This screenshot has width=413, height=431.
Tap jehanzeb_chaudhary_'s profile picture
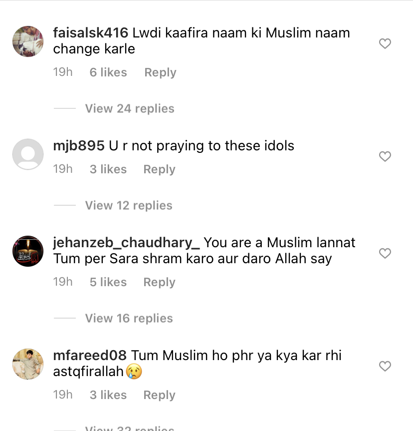[x=27, y=251]
